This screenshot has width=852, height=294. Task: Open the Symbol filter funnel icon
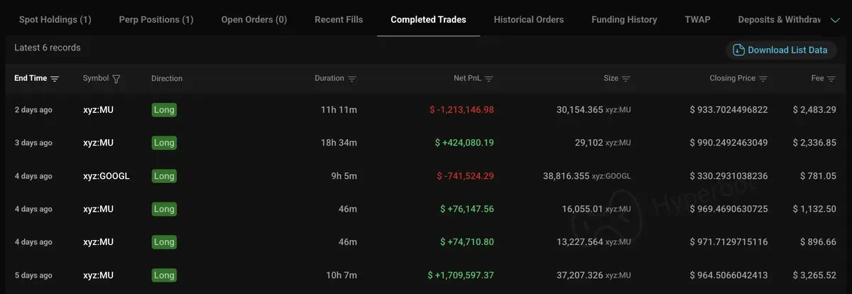click(116, 79)
